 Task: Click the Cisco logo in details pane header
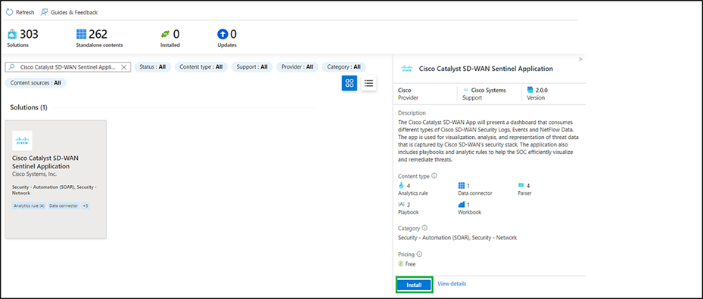[406, 69]
